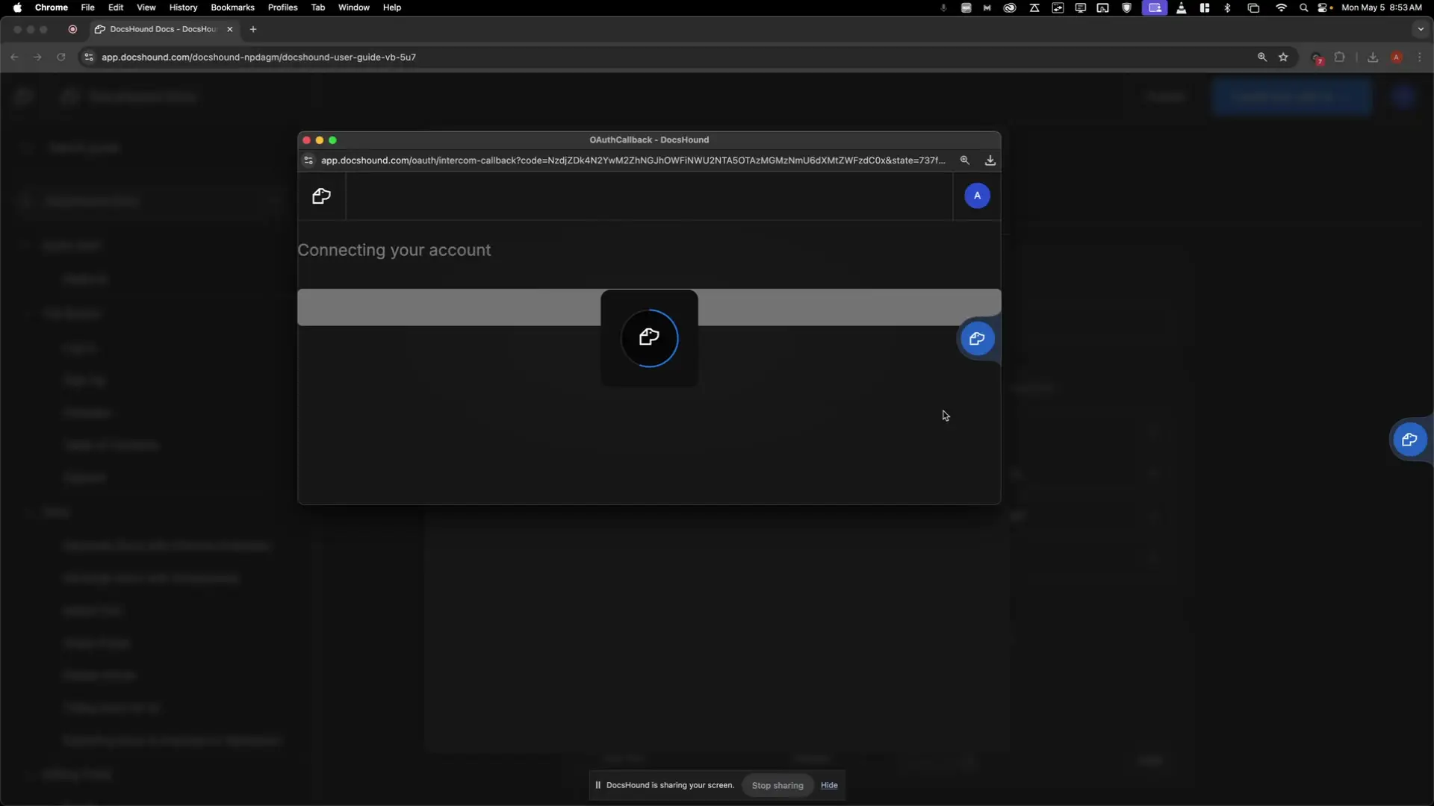The width and height of the screenshot is (1434, 806).
Task: Click the recording indicator icon beside the tab
Action: coord(72,29)
